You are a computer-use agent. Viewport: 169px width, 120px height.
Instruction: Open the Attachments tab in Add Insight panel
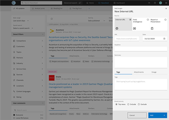(x=139, y=72)
